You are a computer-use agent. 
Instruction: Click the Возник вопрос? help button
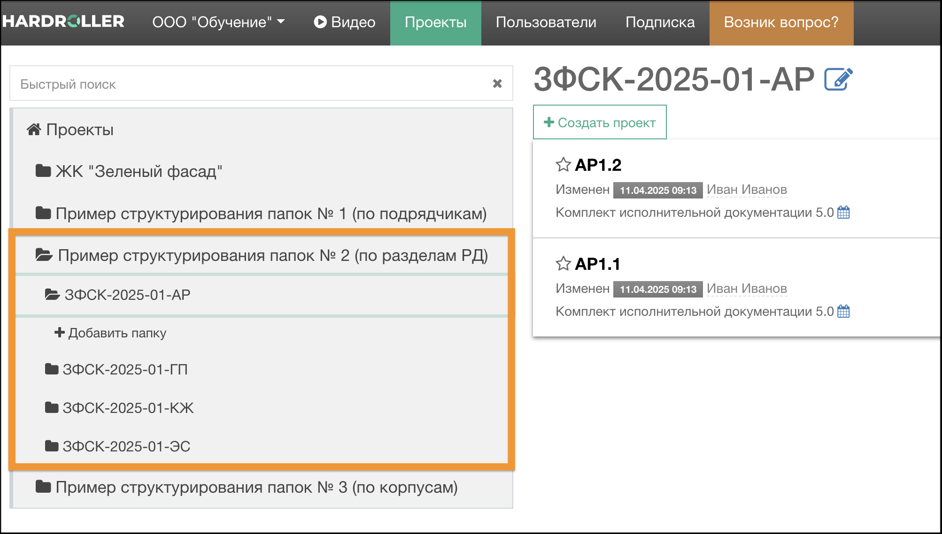coord(781,22)
